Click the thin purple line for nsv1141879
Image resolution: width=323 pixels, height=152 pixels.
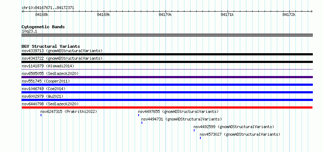[x=167, y=69]
